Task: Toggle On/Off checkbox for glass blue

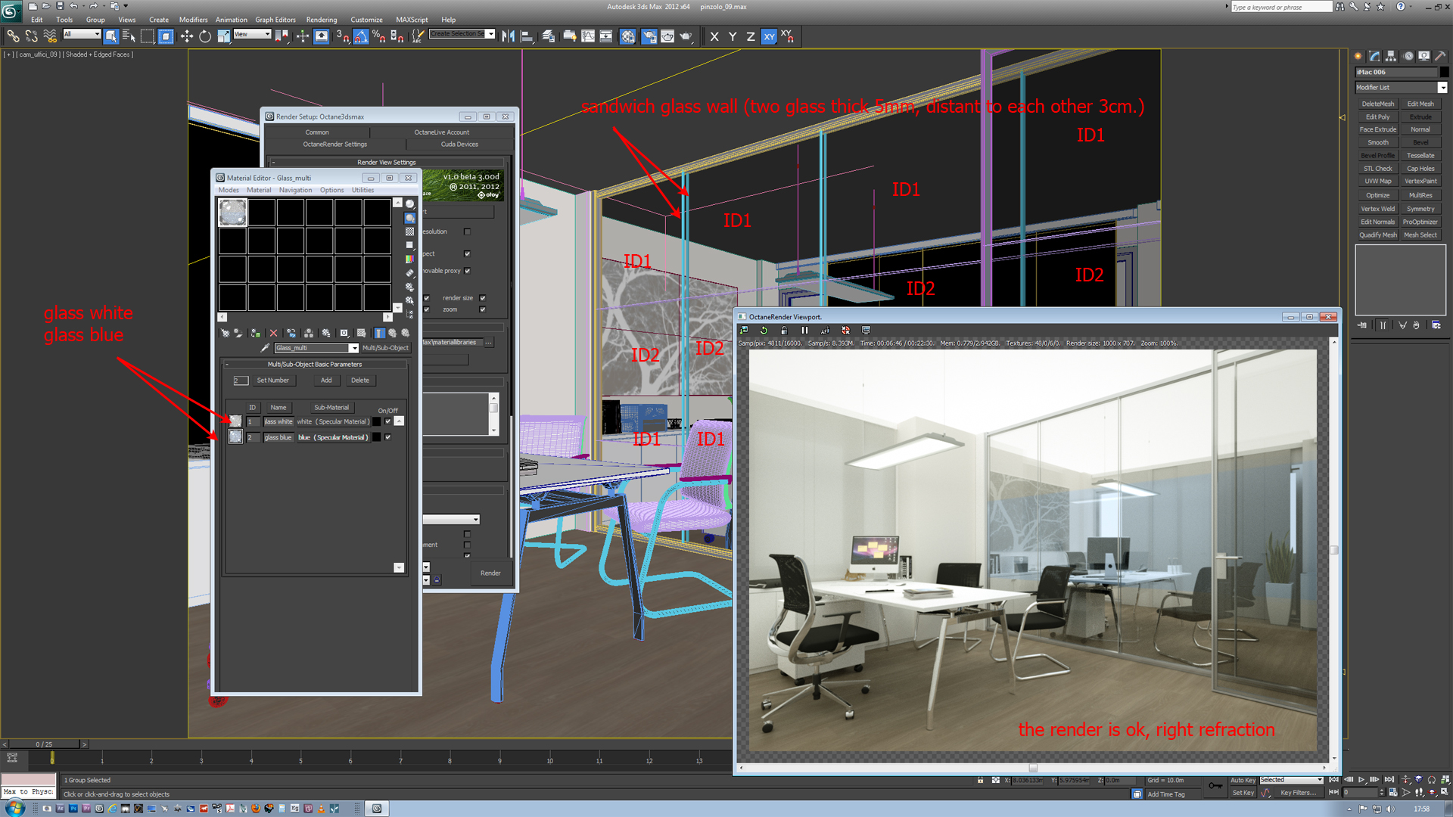Action: [x=388, y=437]
